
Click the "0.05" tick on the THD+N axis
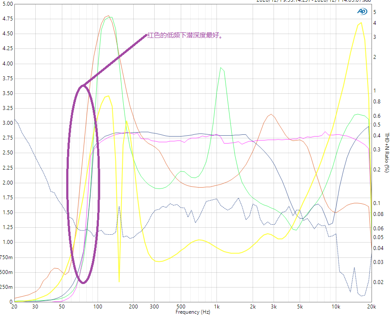pyautogui.click(x=378, y=237)
